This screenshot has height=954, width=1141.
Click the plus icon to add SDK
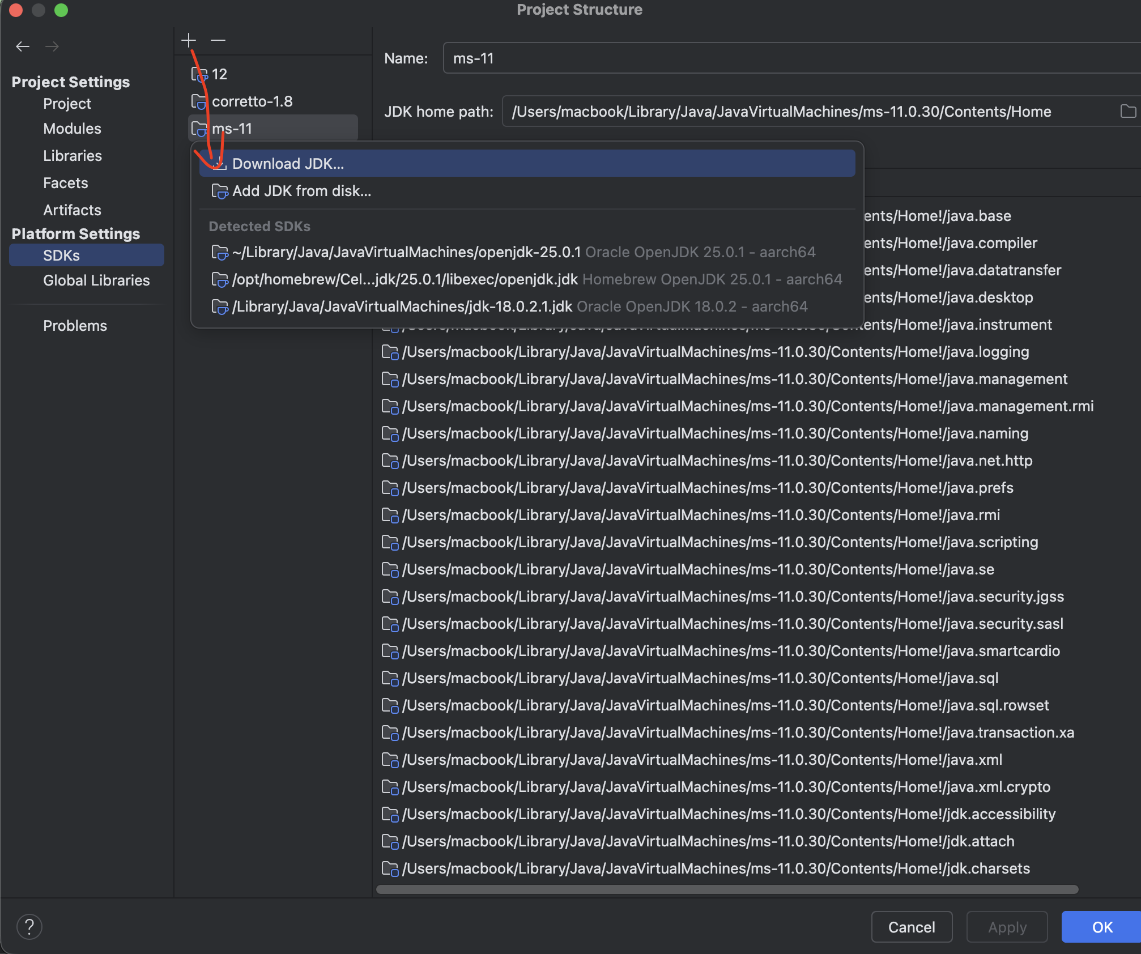tap(189, 40)
